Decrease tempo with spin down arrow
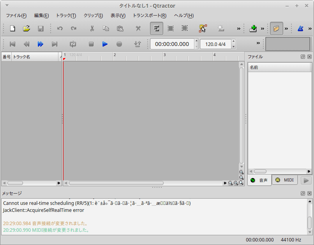This screenshot has width=314, height=245. click(x=233, y=47)
